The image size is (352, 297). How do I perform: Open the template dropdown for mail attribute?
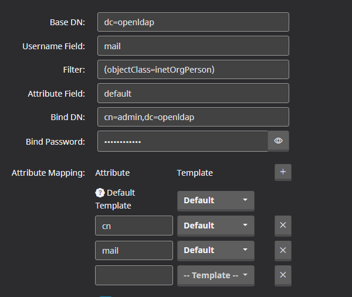tap(215, 250)
